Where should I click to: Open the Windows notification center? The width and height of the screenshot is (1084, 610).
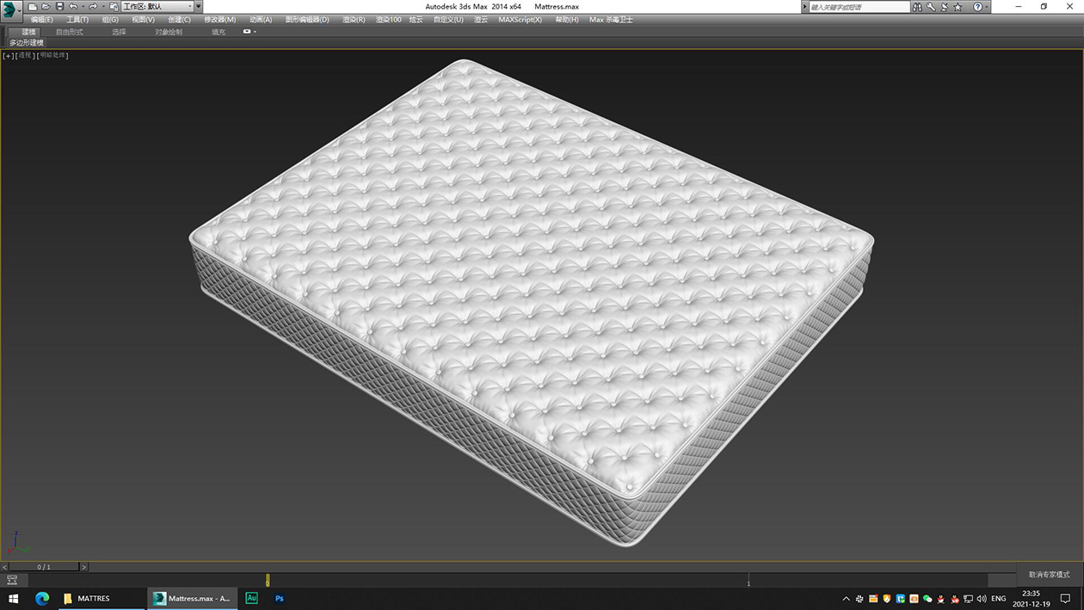(x=1065, y=598)
